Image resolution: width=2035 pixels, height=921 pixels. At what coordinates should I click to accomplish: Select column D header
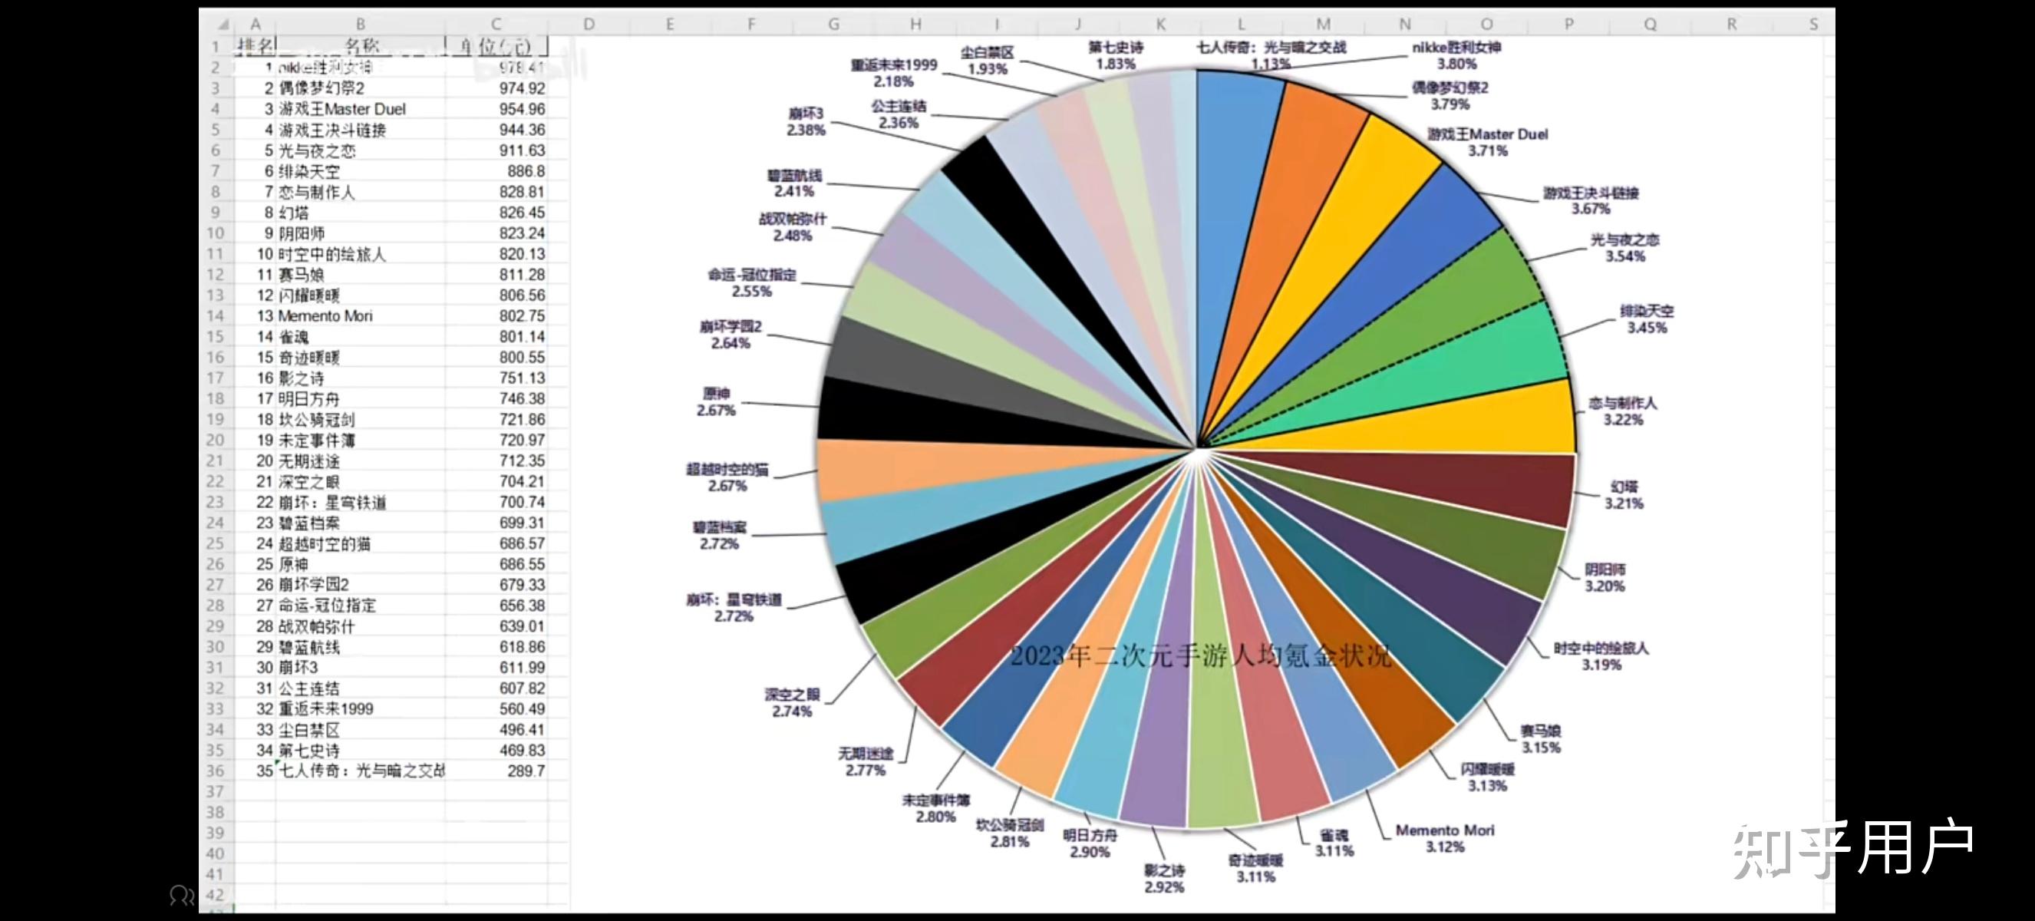click(x=589, y=24)
